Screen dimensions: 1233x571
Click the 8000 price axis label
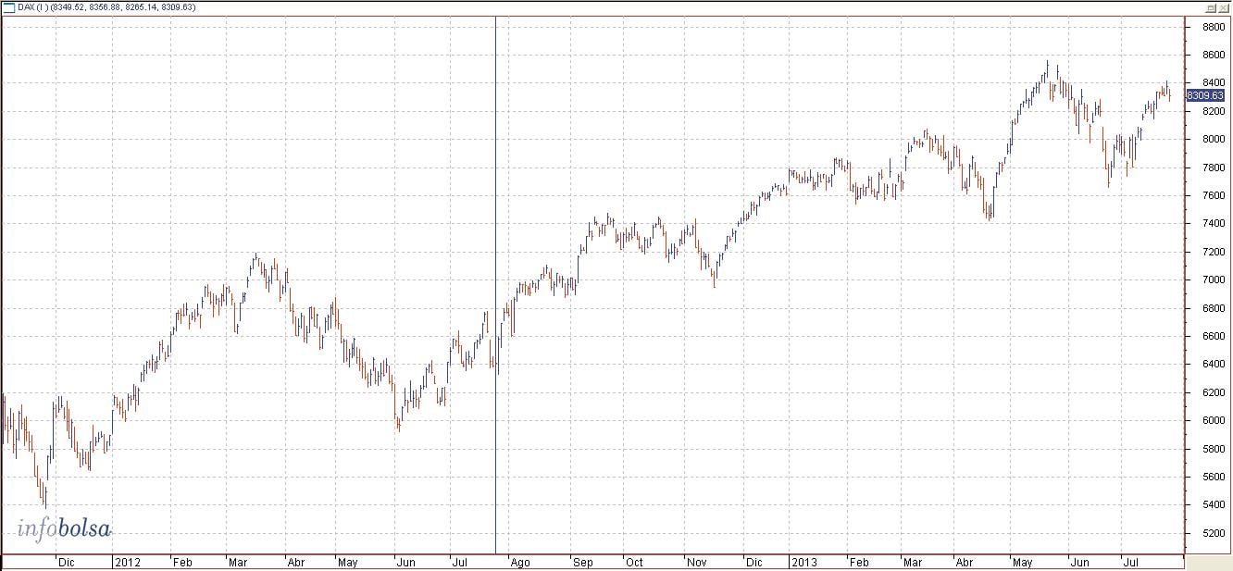tap(1213, 140)
